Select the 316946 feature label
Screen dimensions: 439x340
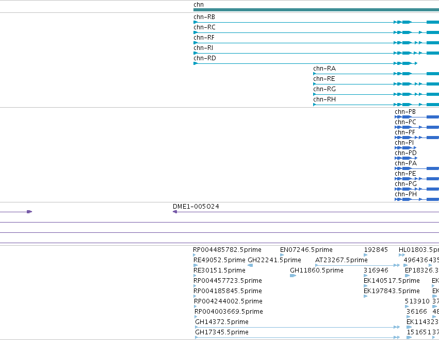coord(376,270)
